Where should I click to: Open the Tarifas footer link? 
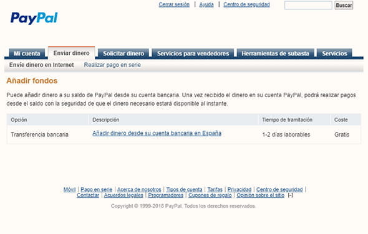215,189
